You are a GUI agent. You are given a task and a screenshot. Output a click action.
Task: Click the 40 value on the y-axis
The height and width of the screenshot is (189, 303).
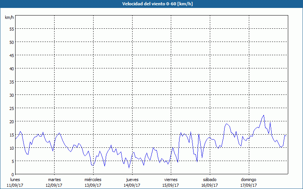click(x=11, y=69)
